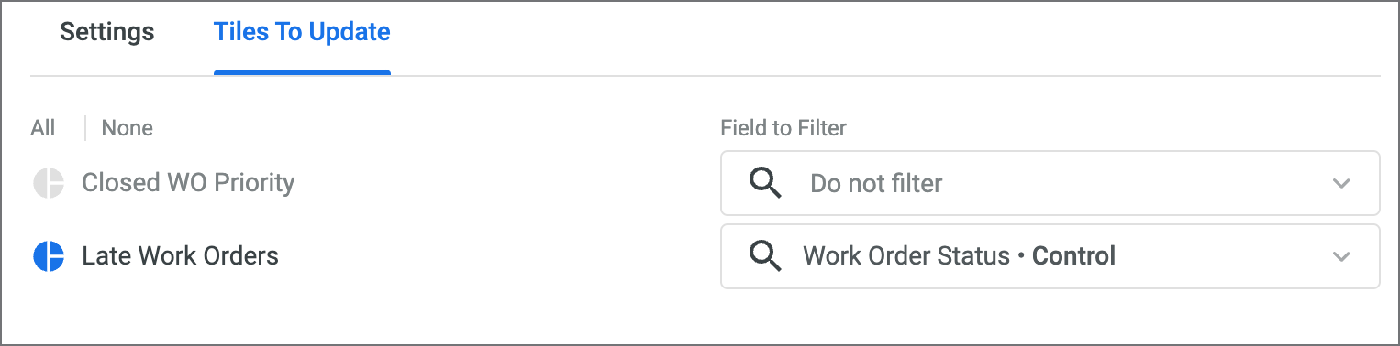Open the Work Order Status • Control dropdown
Screen dimensions: 1400x346
[x=1050, y=256]
